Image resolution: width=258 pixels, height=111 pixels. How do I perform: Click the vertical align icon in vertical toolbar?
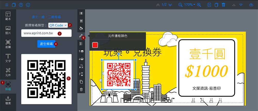pos(81,21)
